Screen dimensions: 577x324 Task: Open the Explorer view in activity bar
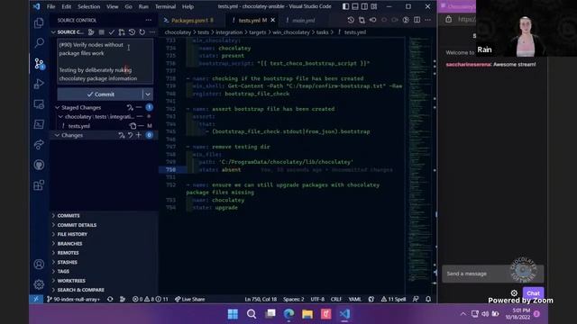click(x=39, y=23)
